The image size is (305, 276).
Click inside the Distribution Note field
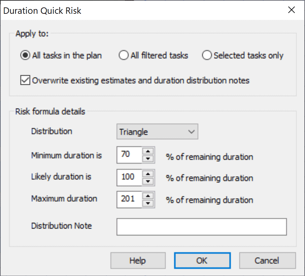tap(202, 227)
